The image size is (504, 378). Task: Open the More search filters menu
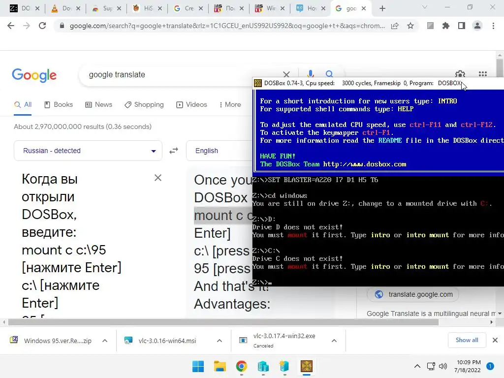click(230, 104)
